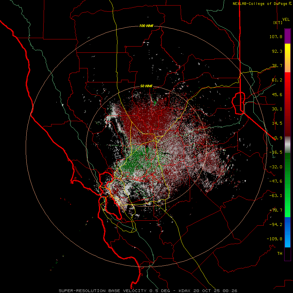Click the TH threshold label

[x=280, y=254]
